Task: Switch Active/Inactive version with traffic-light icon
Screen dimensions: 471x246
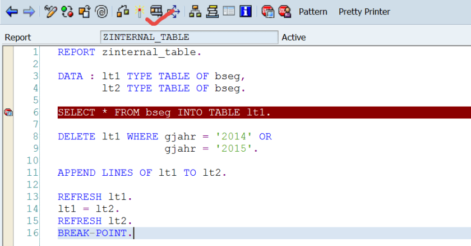Action: point(67,12)
